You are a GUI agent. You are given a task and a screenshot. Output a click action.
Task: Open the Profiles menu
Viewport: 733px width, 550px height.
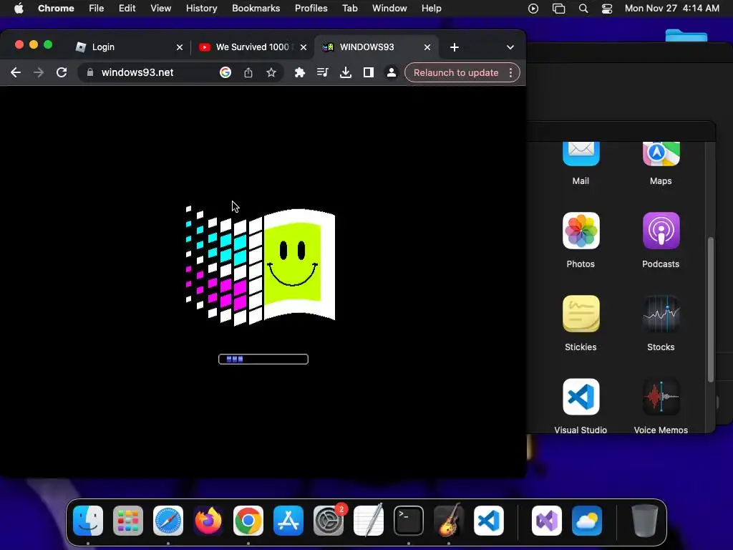311,8
